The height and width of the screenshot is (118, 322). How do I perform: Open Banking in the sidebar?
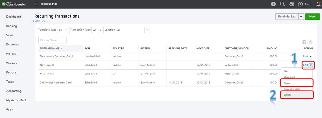tap(12, 26)
